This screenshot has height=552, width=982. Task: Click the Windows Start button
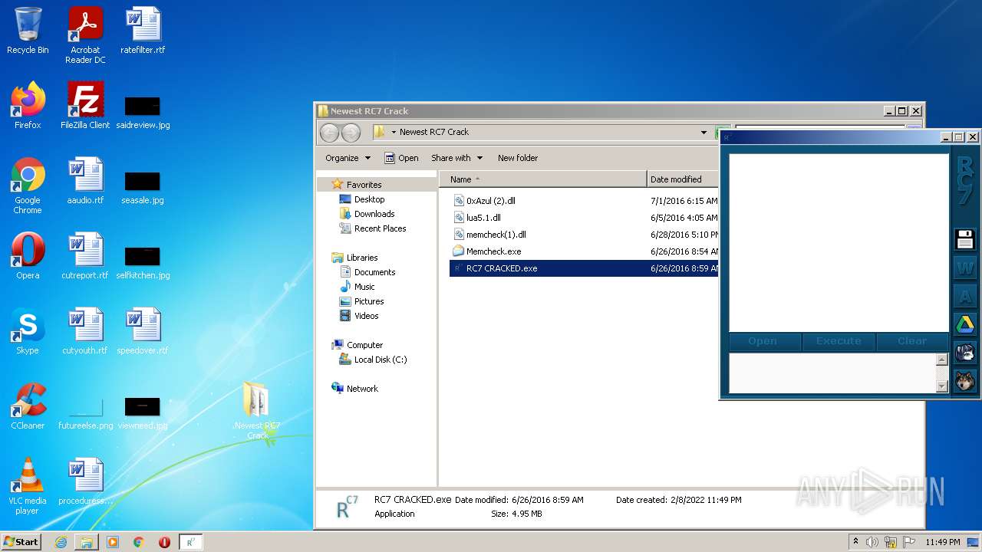[x=21, y=541]
